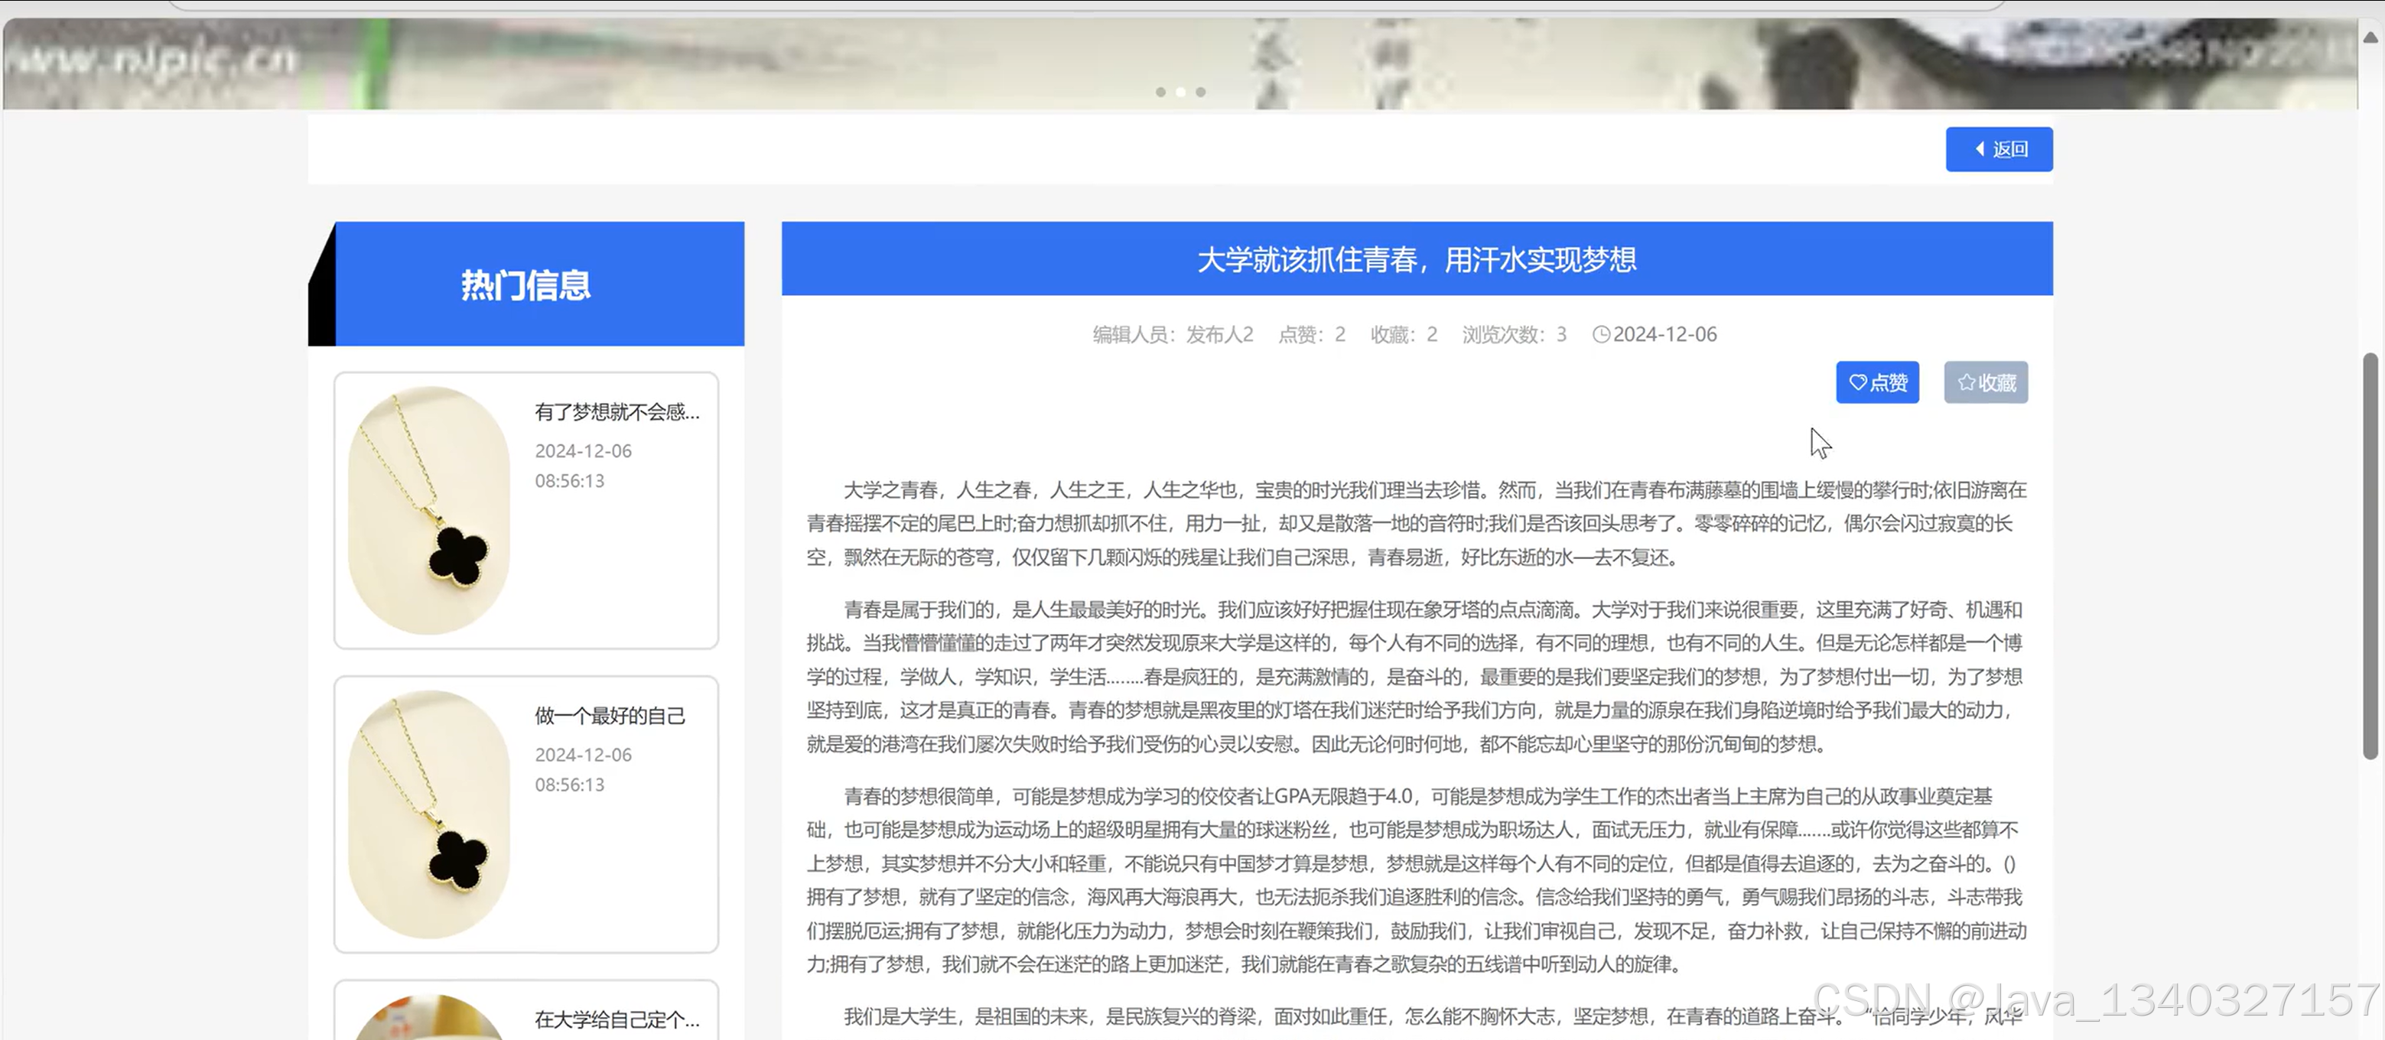The image size is (2385, 1040).
Task: Open article 有了梦想就不会感... in hot list
Action: pos(617,411)
